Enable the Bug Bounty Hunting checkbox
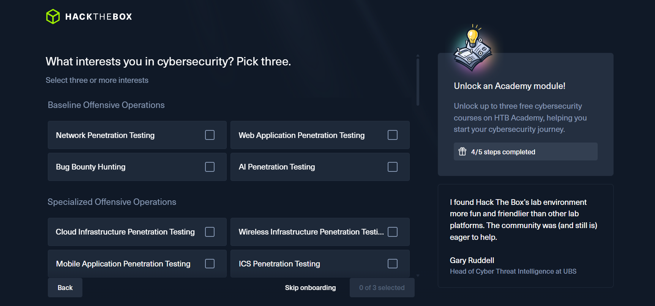Screen dimensions: 655x306 (x=210, y=167)
